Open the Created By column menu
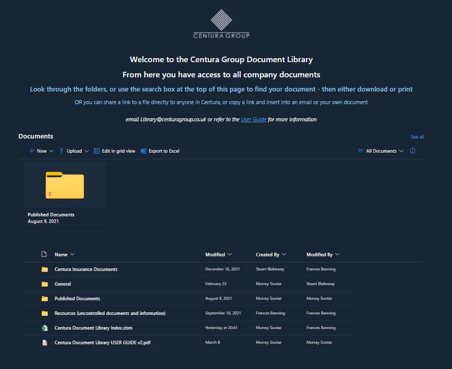The height and width of the screenshot is (369, 452). click(x=284, y=254)
